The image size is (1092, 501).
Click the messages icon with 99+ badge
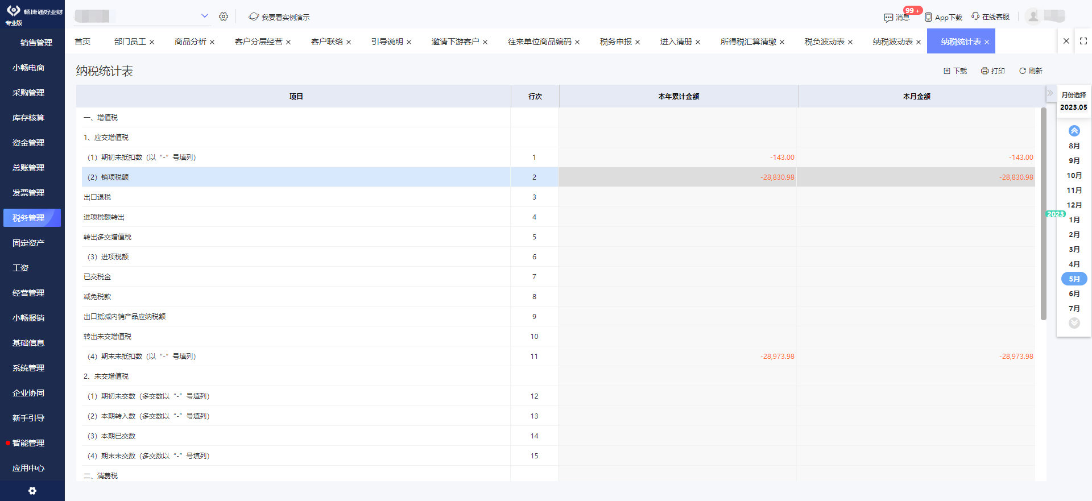coord(888,18)
